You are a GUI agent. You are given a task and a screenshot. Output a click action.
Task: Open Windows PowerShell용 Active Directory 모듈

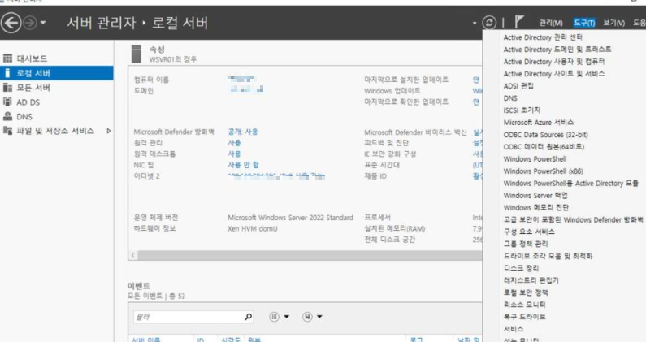coord(570,184)
